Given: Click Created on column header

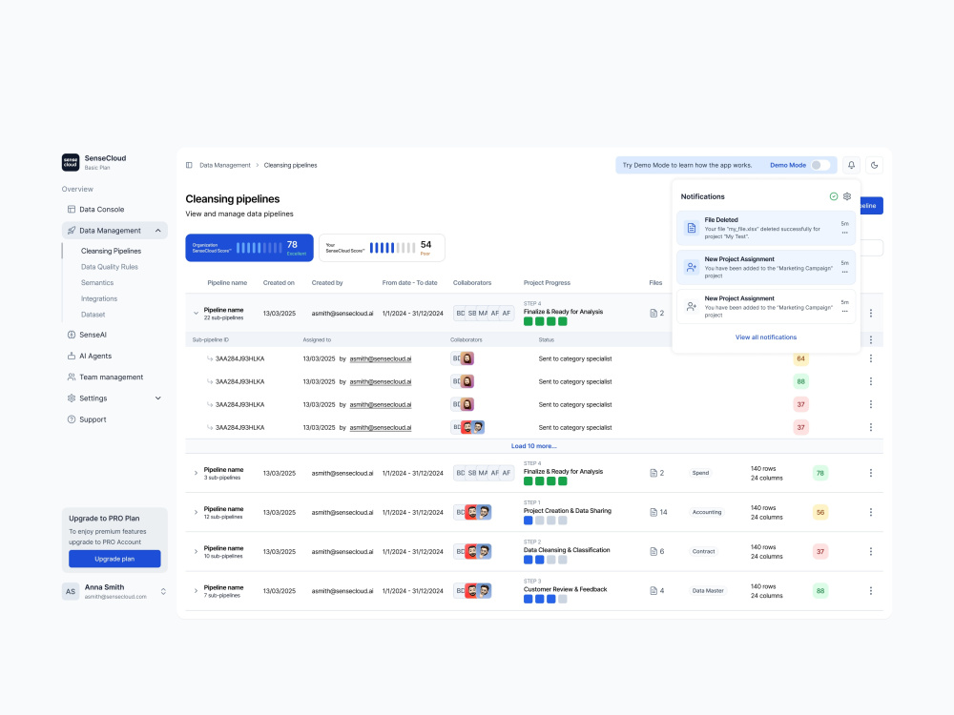Looking at the screenshot, I should tap(279, 283).
